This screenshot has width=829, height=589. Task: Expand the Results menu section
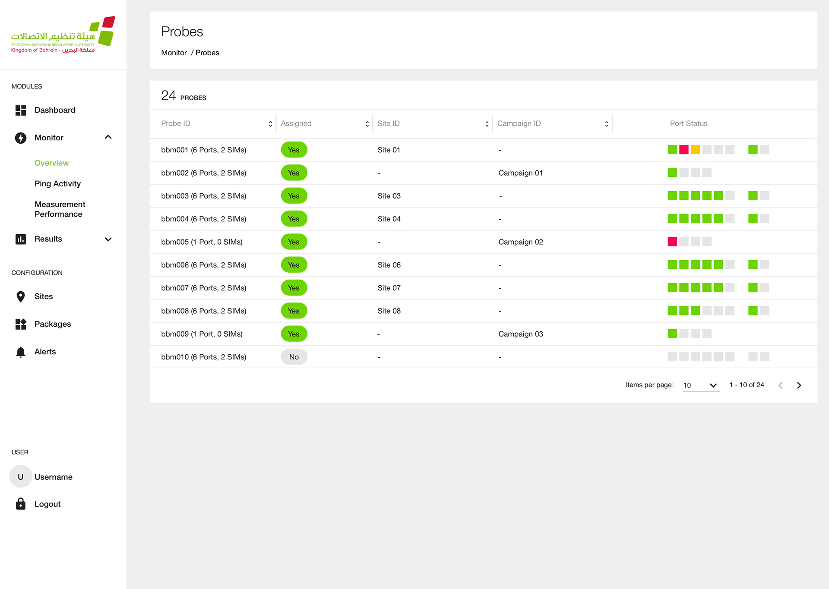coord(108,239)
